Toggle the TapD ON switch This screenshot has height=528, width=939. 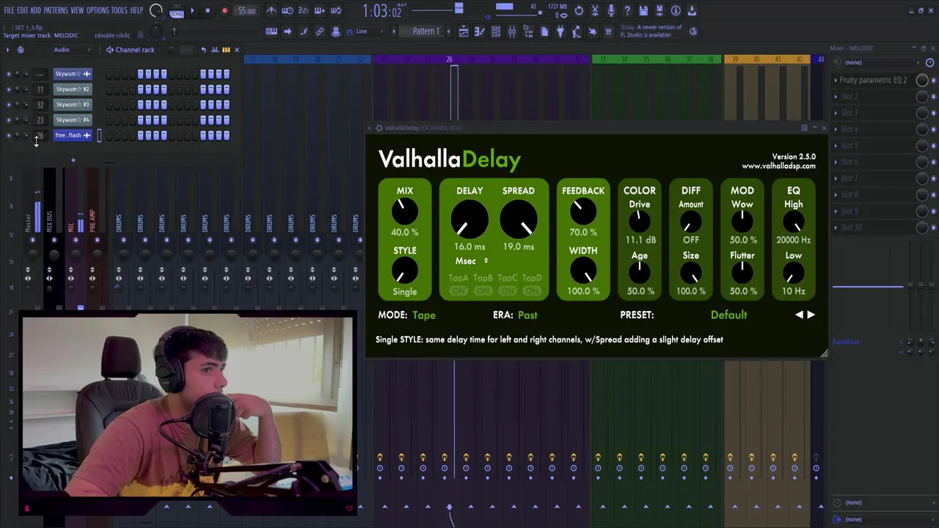click(x=532, y=291)
